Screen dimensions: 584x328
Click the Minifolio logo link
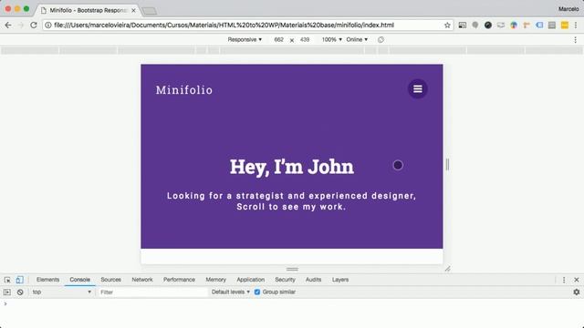184,90
